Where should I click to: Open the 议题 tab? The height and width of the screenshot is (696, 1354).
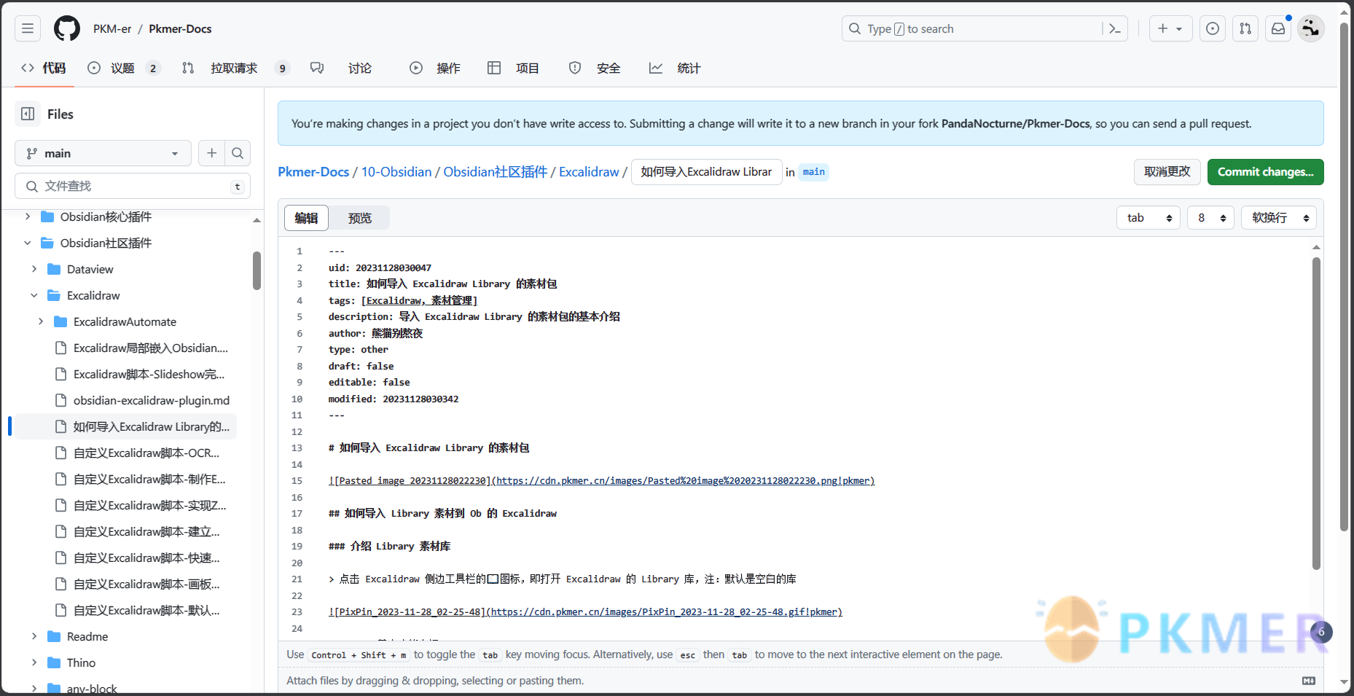(x=123, y=68)
